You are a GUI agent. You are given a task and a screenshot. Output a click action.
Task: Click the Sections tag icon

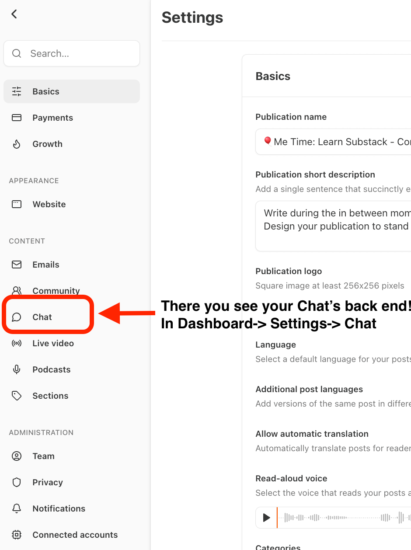17,396
